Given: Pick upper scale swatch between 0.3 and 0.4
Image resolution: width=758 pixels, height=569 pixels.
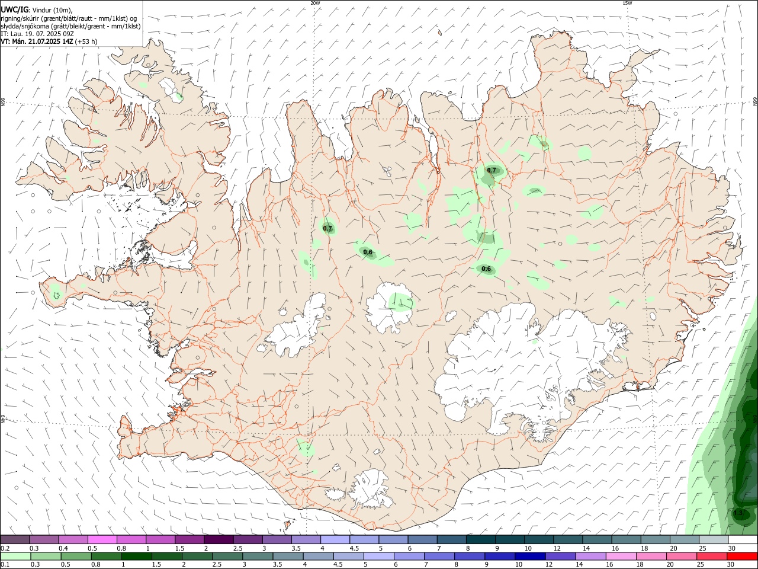Looking at the screenshot, I should pyautogui.click(x=44, y=540).
